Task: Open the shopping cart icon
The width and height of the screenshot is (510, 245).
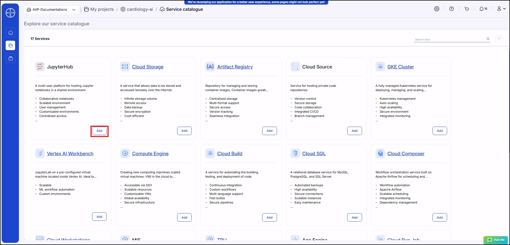Action: tap(467, 9)
